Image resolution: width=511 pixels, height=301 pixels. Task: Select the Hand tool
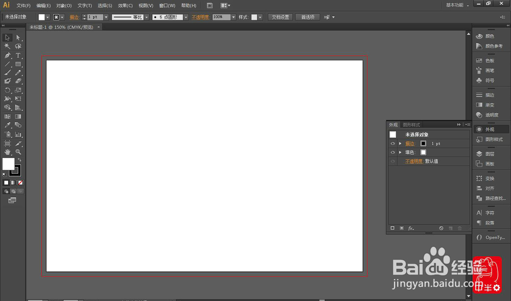click(x=7, y=152)
